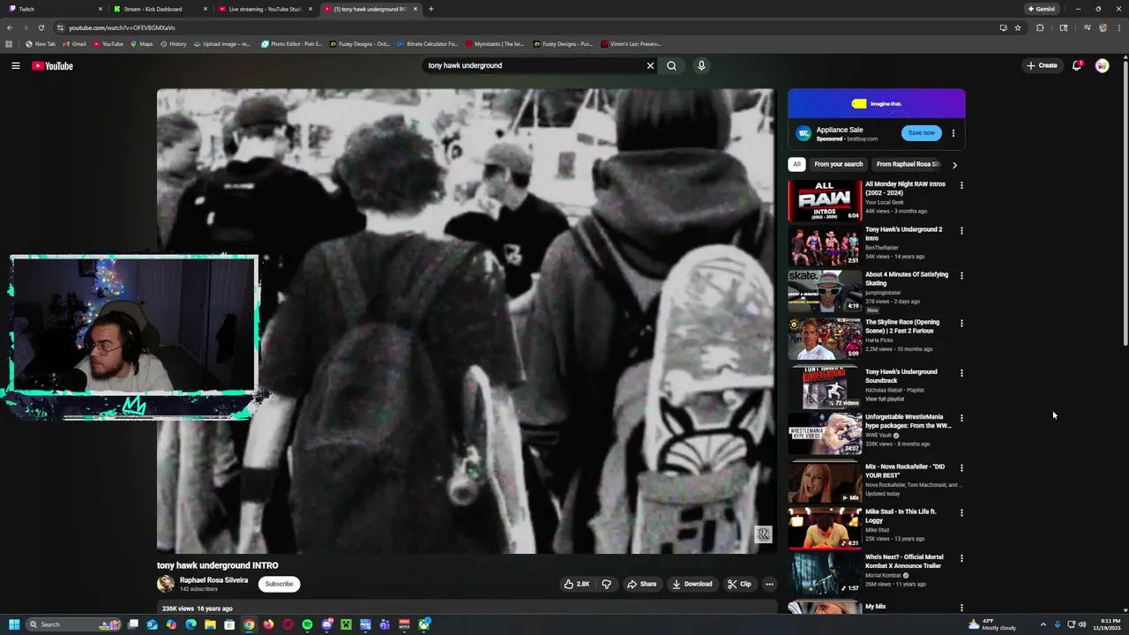The height and width of the screenshot is (635, 1129).
Task: Subscribe to Raphael Rosa Silveira
Action: (x=279, y=584)
